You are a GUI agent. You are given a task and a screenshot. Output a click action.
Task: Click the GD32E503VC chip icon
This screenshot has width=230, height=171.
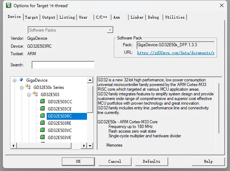pyautogui.click(x=42, y=130)
